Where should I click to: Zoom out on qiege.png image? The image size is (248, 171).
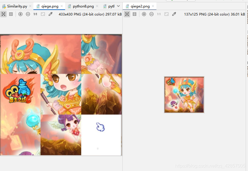point(28,14)
